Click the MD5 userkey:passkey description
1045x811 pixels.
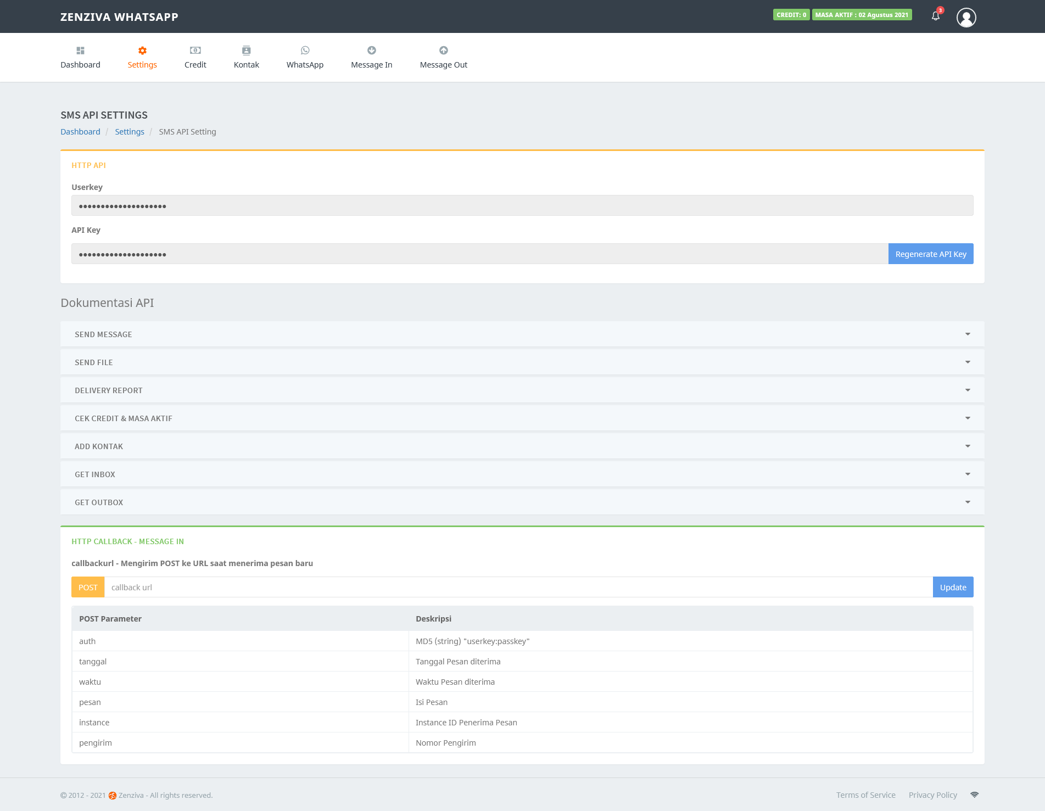473,641
